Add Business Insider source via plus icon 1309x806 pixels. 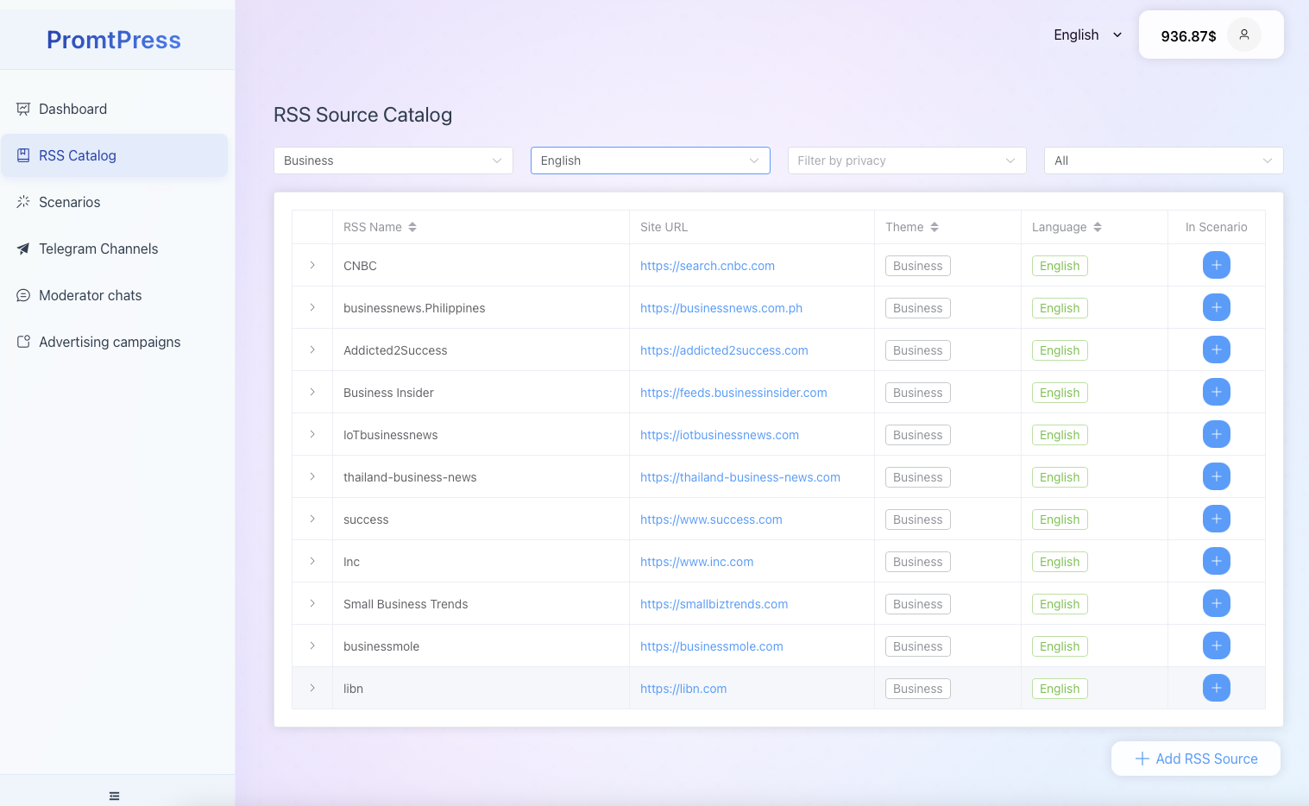coord(1216,392)
